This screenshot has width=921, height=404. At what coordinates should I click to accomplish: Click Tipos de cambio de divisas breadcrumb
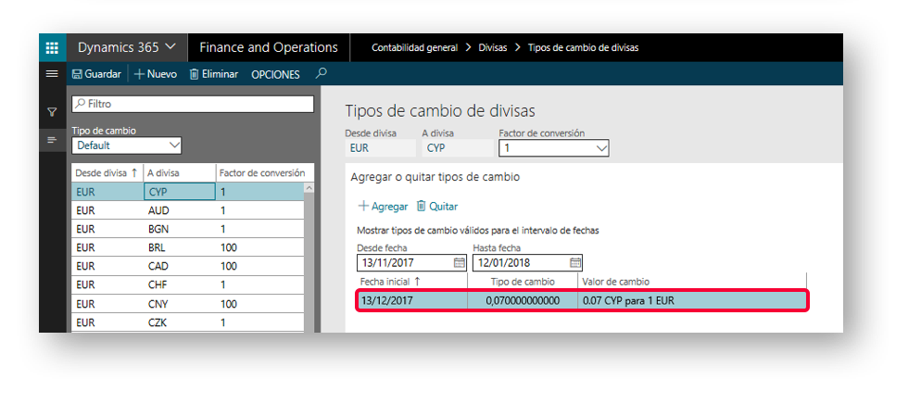(x=583, y=48)
